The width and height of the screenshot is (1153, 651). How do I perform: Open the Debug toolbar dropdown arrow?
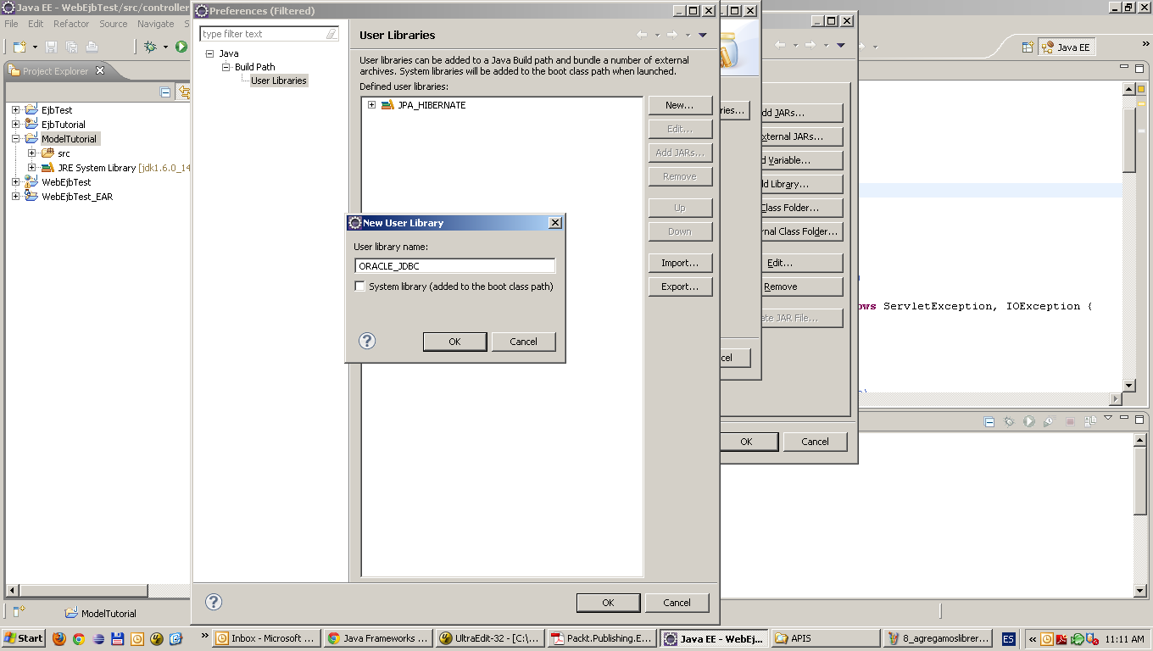coord(165,47)
